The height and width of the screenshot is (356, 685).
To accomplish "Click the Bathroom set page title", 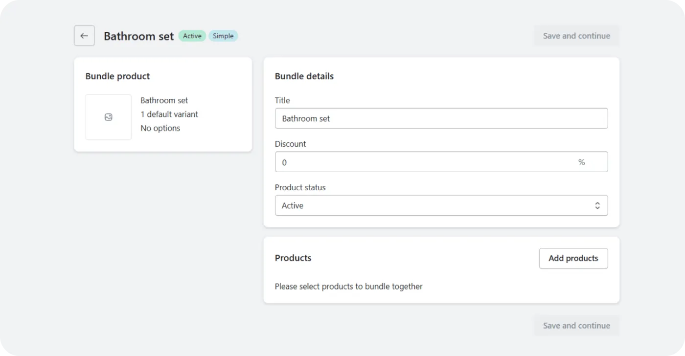I will tap(138, 36).
